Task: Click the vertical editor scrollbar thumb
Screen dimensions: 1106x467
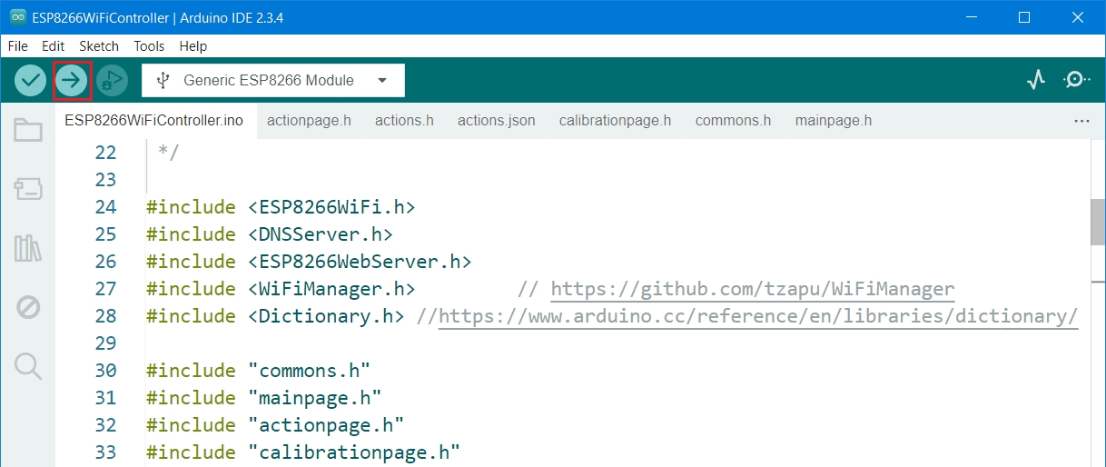Action: coord(1097,221)
